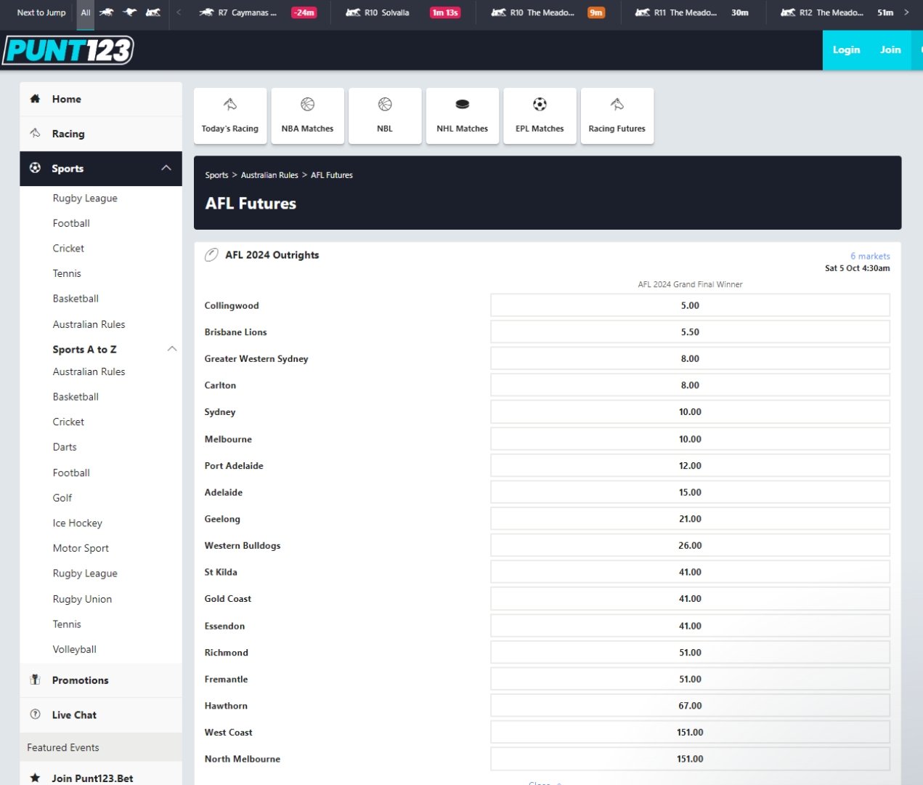Click Sports in the breadcrumb trail
The width and height of the screenshot is (923, 785).
click(x=216, y=175)
